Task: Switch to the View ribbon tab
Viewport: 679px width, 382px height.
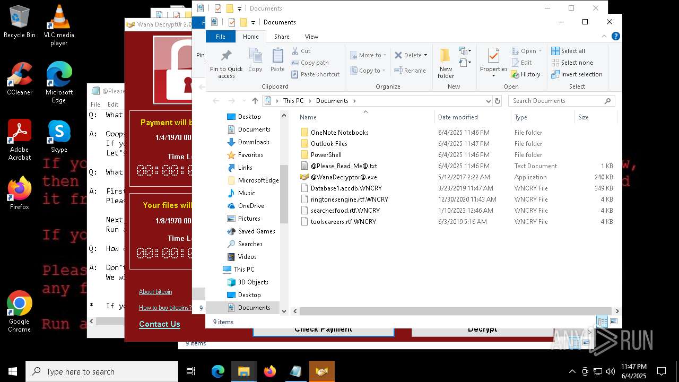Action: (311, 37)
